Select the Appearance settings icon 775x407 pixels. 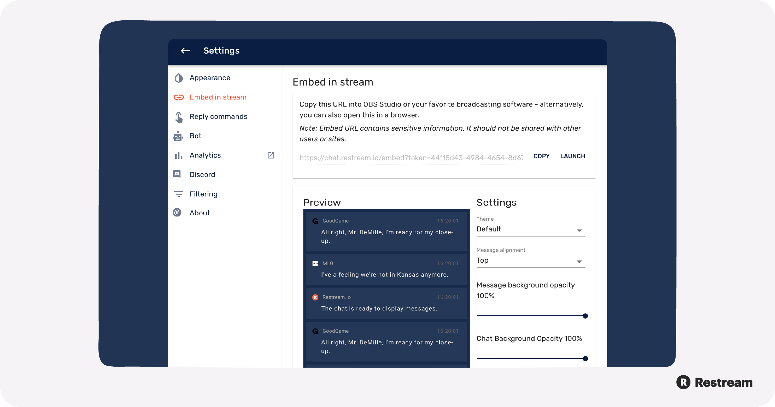coord(178,77)
